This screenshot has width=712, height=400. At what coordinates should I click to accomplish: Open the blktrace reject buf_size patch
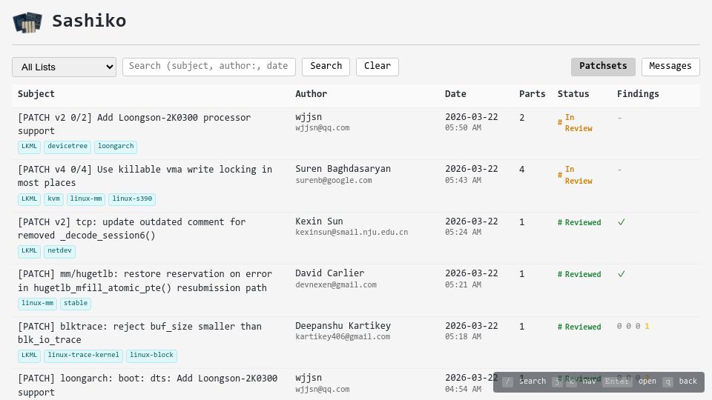[139, 333]
